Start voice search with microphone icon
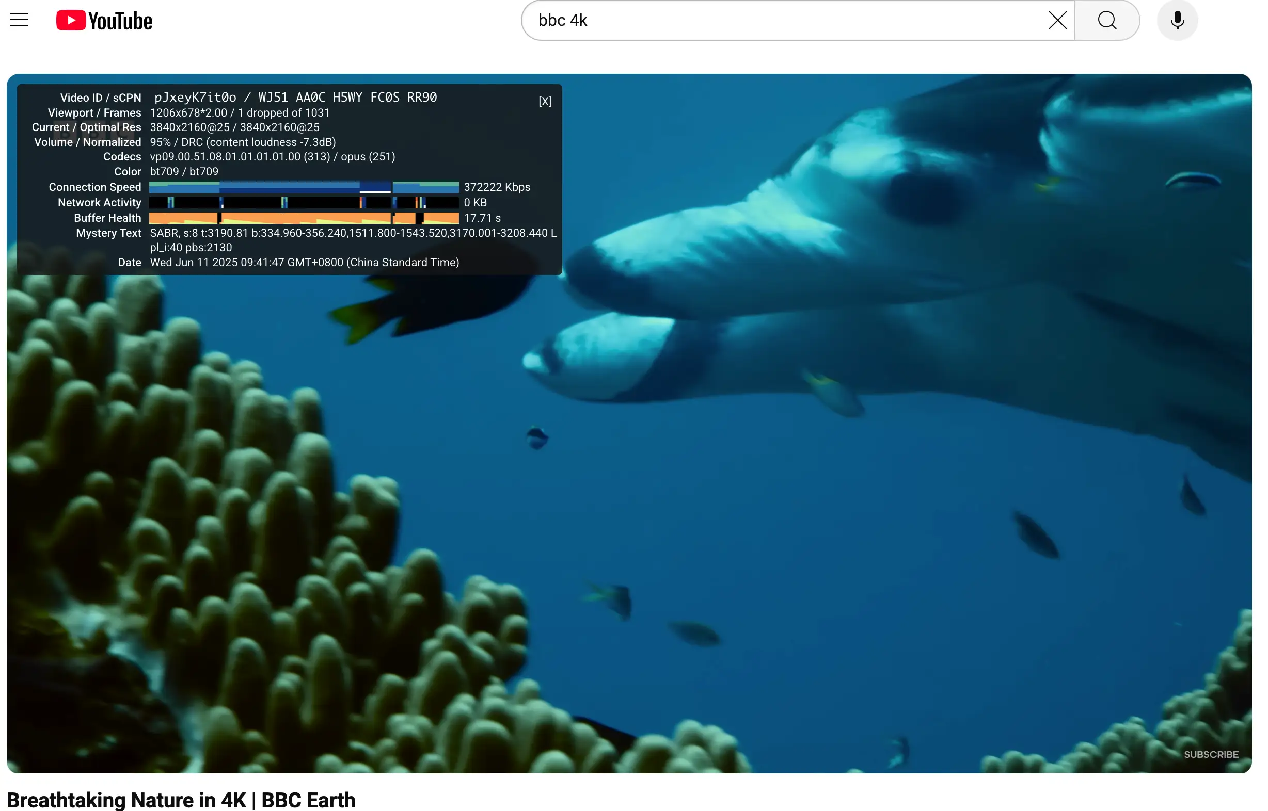Screen dimensions: 1268x811 (x=1177, y=20)
